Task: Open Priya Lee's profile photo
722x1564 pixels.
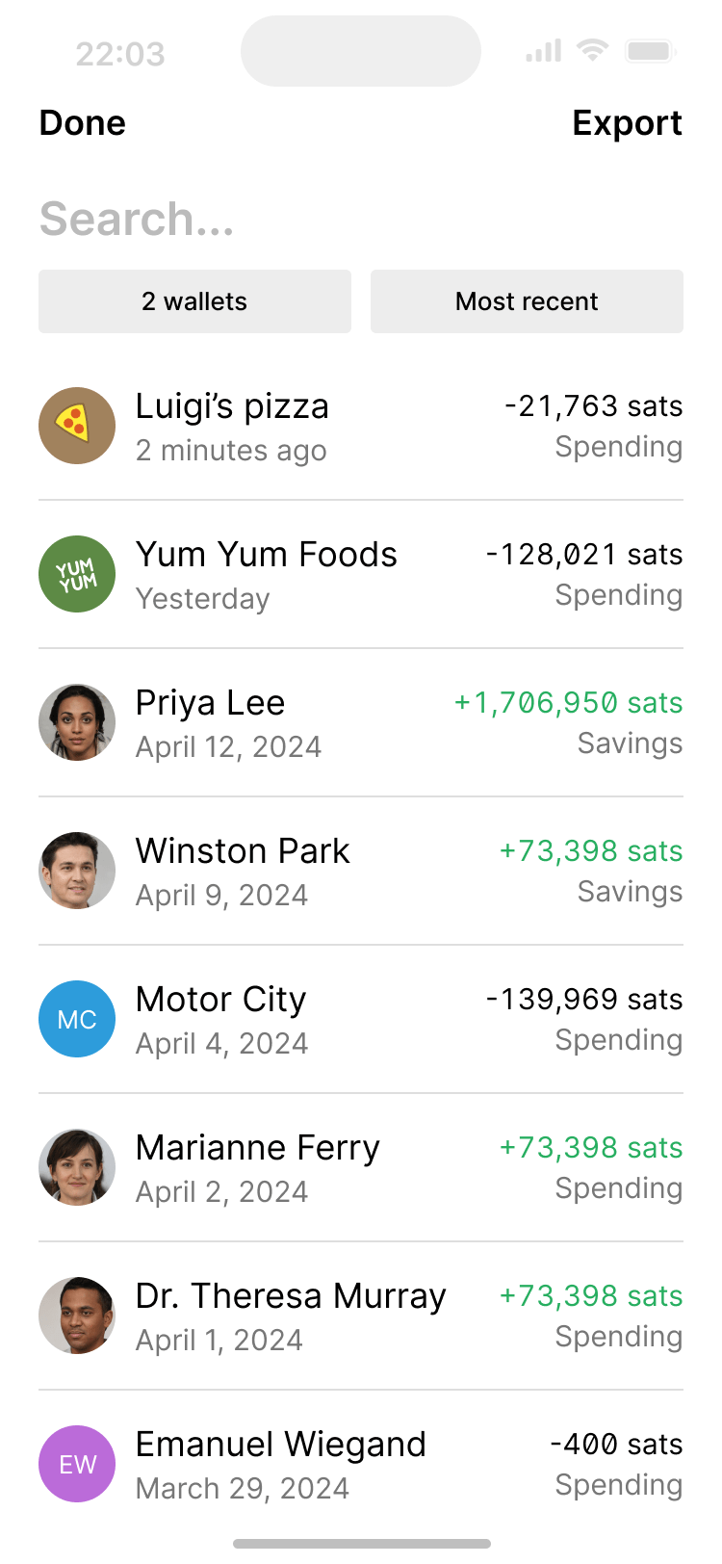Action: tap(77, 722)
